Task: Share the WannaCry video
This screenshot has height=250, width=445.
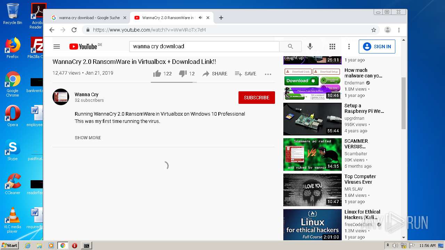Action: [215, 74]
